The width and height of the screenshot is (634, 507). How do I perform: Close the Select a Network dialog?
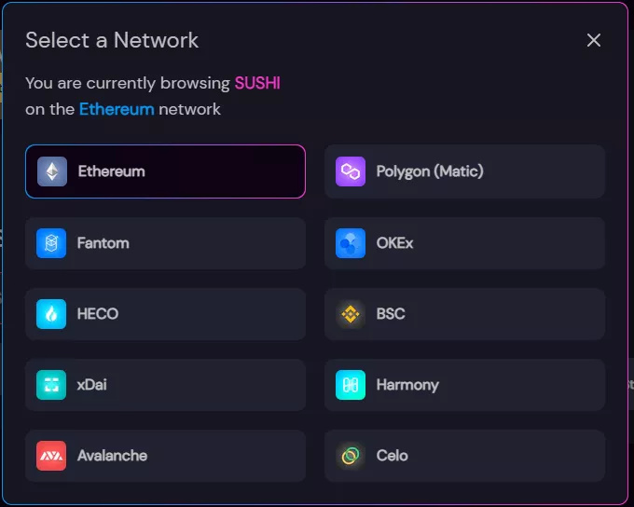(x=594, y=40)
